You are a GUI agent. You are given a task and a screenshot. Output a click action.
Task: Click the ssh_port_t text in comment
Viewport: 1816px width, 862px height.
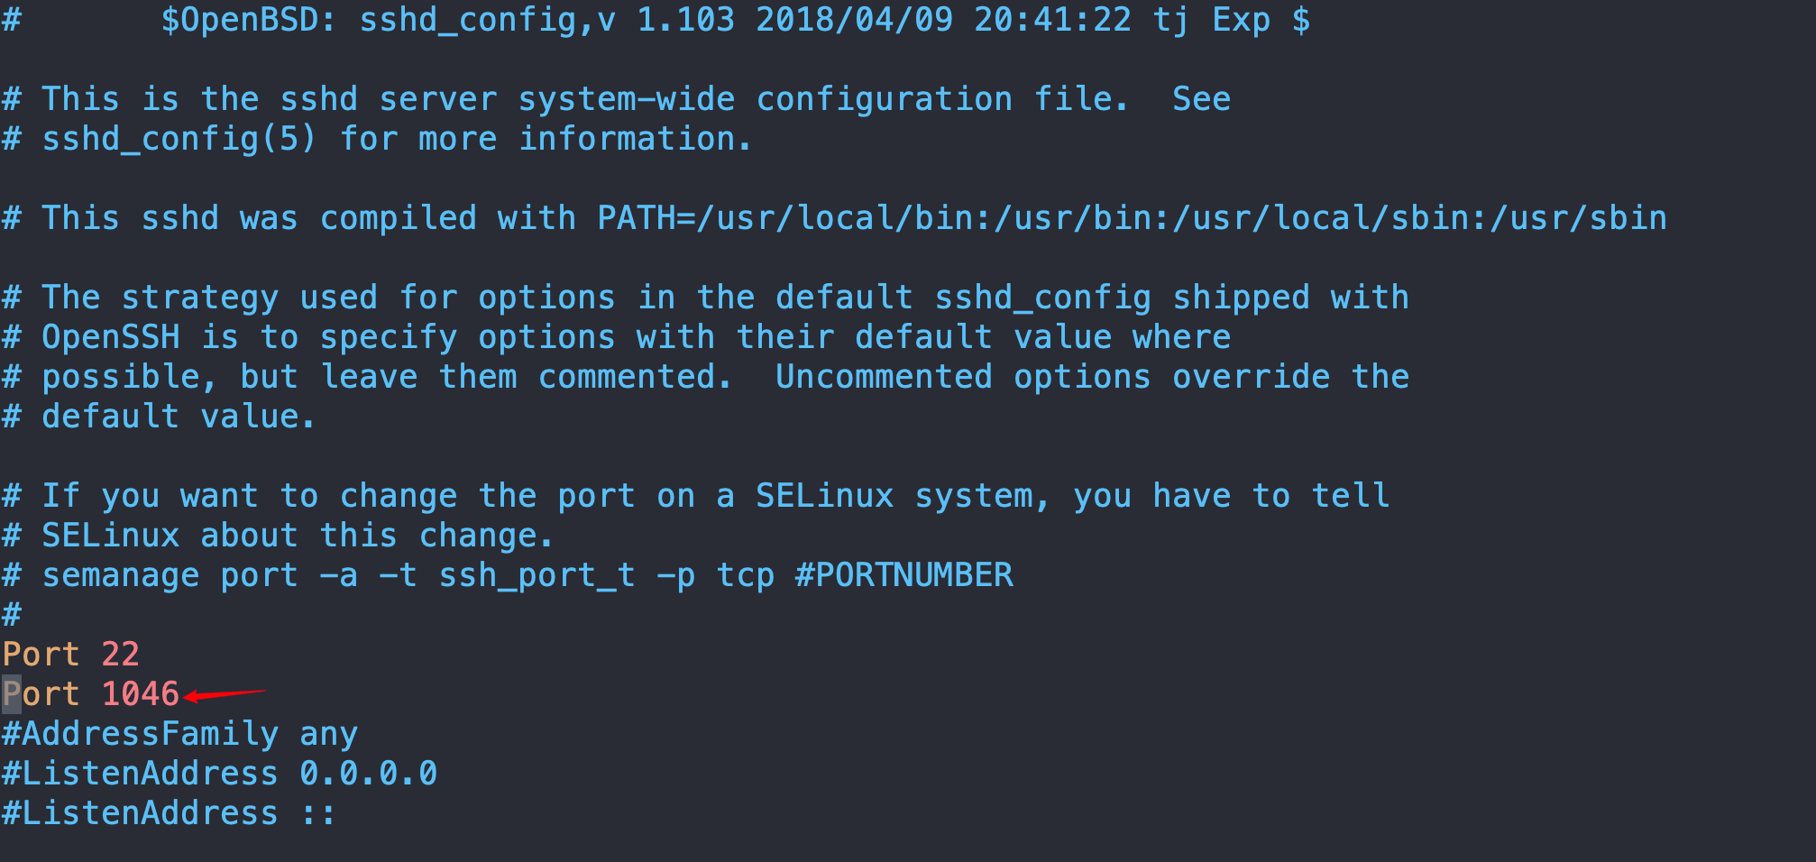tap(537, 574)
